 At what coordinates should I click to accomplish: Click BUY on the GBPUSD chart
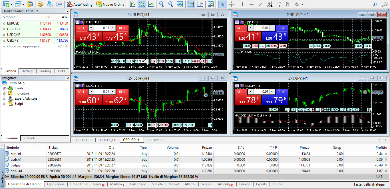[282, 28]
